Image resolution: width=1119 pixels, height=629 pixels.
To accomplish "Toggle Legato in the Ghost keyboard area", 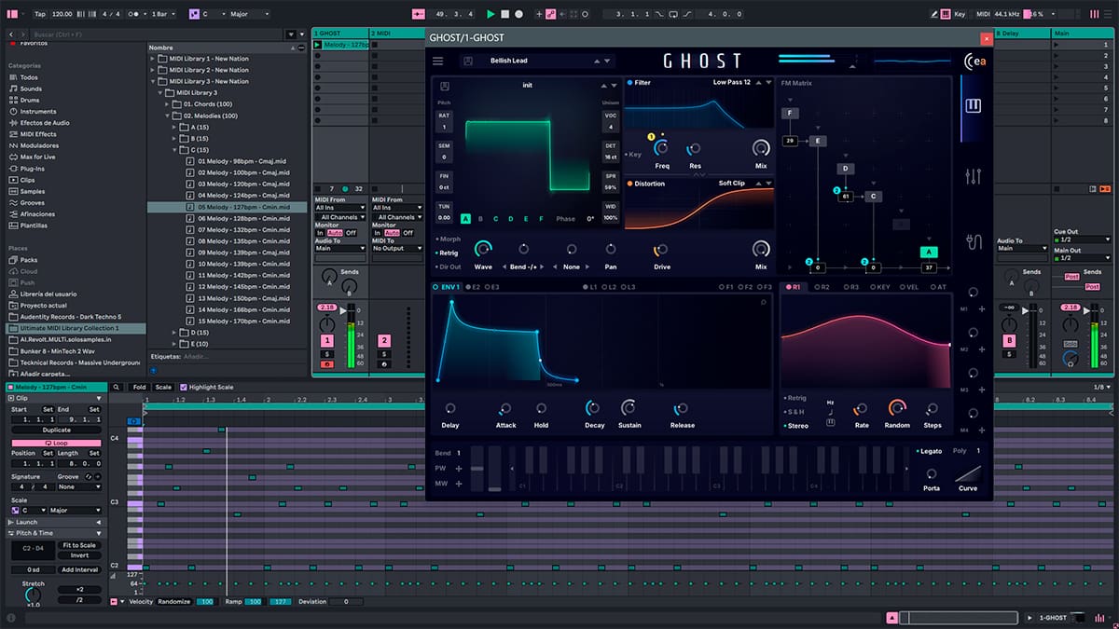I will coord(928,451).
